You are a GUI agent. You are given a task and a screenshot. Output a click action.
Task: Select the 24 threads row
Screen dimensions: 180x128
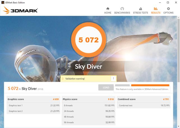[x=89, y=111]
